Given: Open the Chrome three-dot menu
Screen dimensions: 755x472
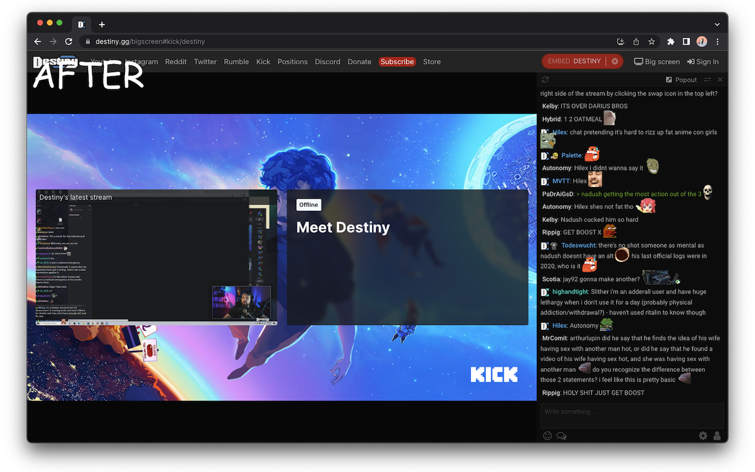Looking at the screenshot, I should pyautogui.click(x=717, y=41).
